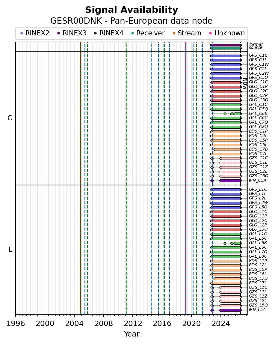This screenshot has width=275, height=344.
Task: Click the Now marker label
Action: point(245,84)
